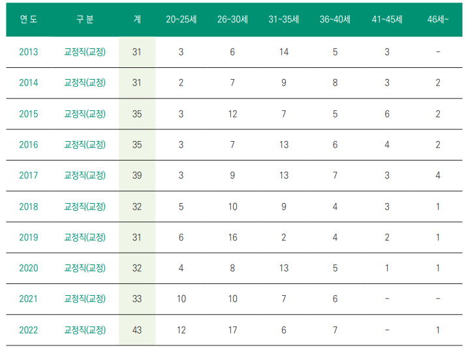Click total 43 in the 2022 row
The height and width of the screenshot is (350, 466).
pos(137,330)
